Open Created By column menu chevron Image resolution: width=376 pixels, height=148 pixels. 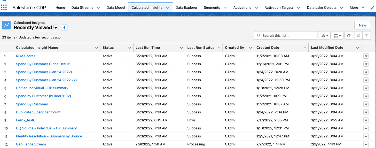[x=250, y=48]
